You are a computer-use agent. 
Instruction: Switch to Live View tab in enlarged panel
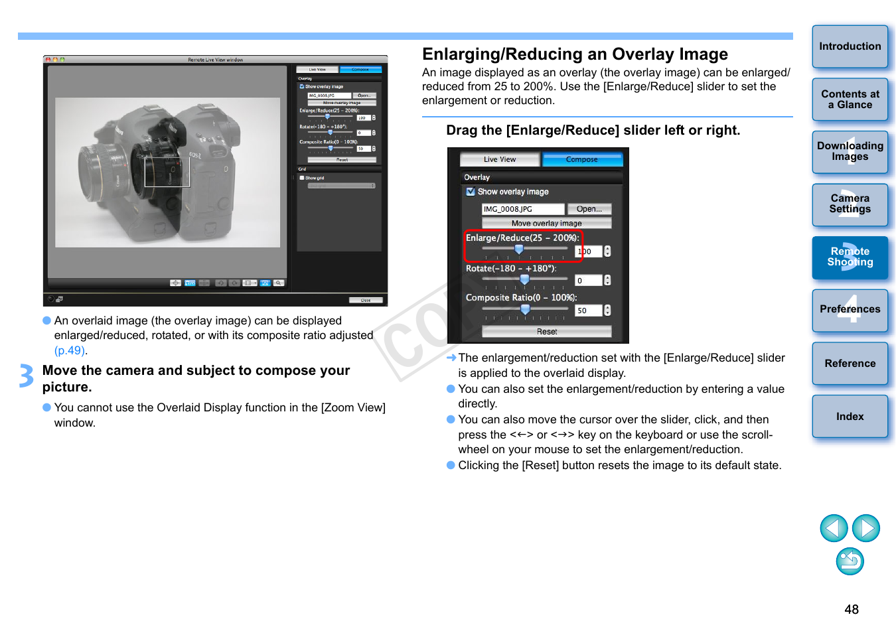500,159
